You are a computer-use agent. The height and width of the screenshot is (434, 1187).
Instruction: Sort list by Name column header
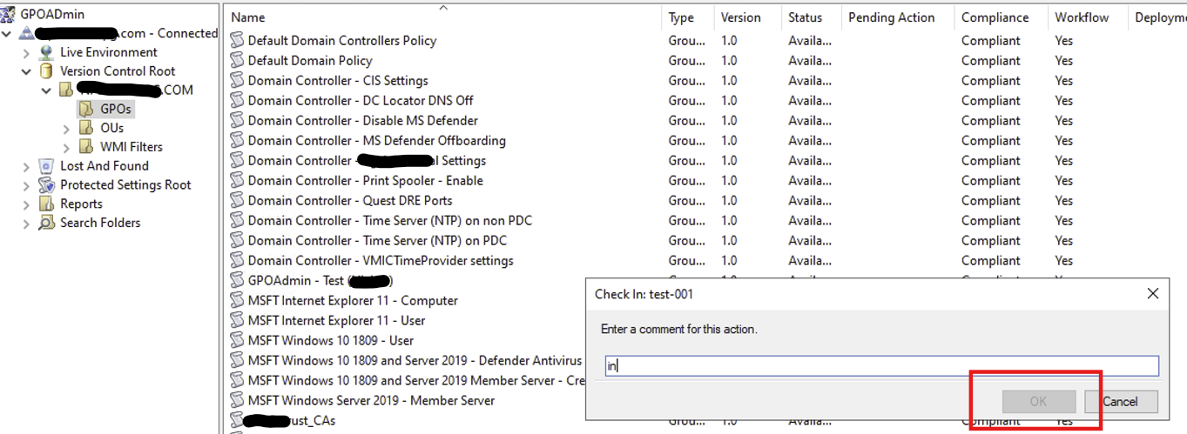[x=248, y=17]
